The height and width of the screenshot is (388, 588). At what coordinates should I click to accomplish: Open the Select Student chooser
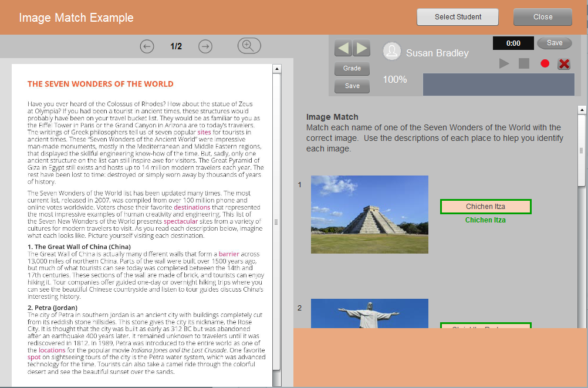(458, 17)
